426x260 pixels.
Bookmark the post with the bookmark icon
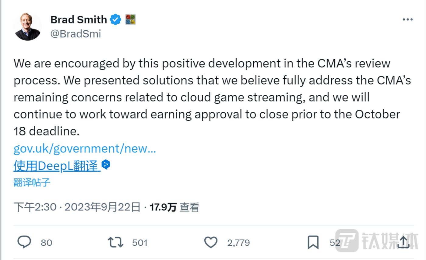click(313, 242)
